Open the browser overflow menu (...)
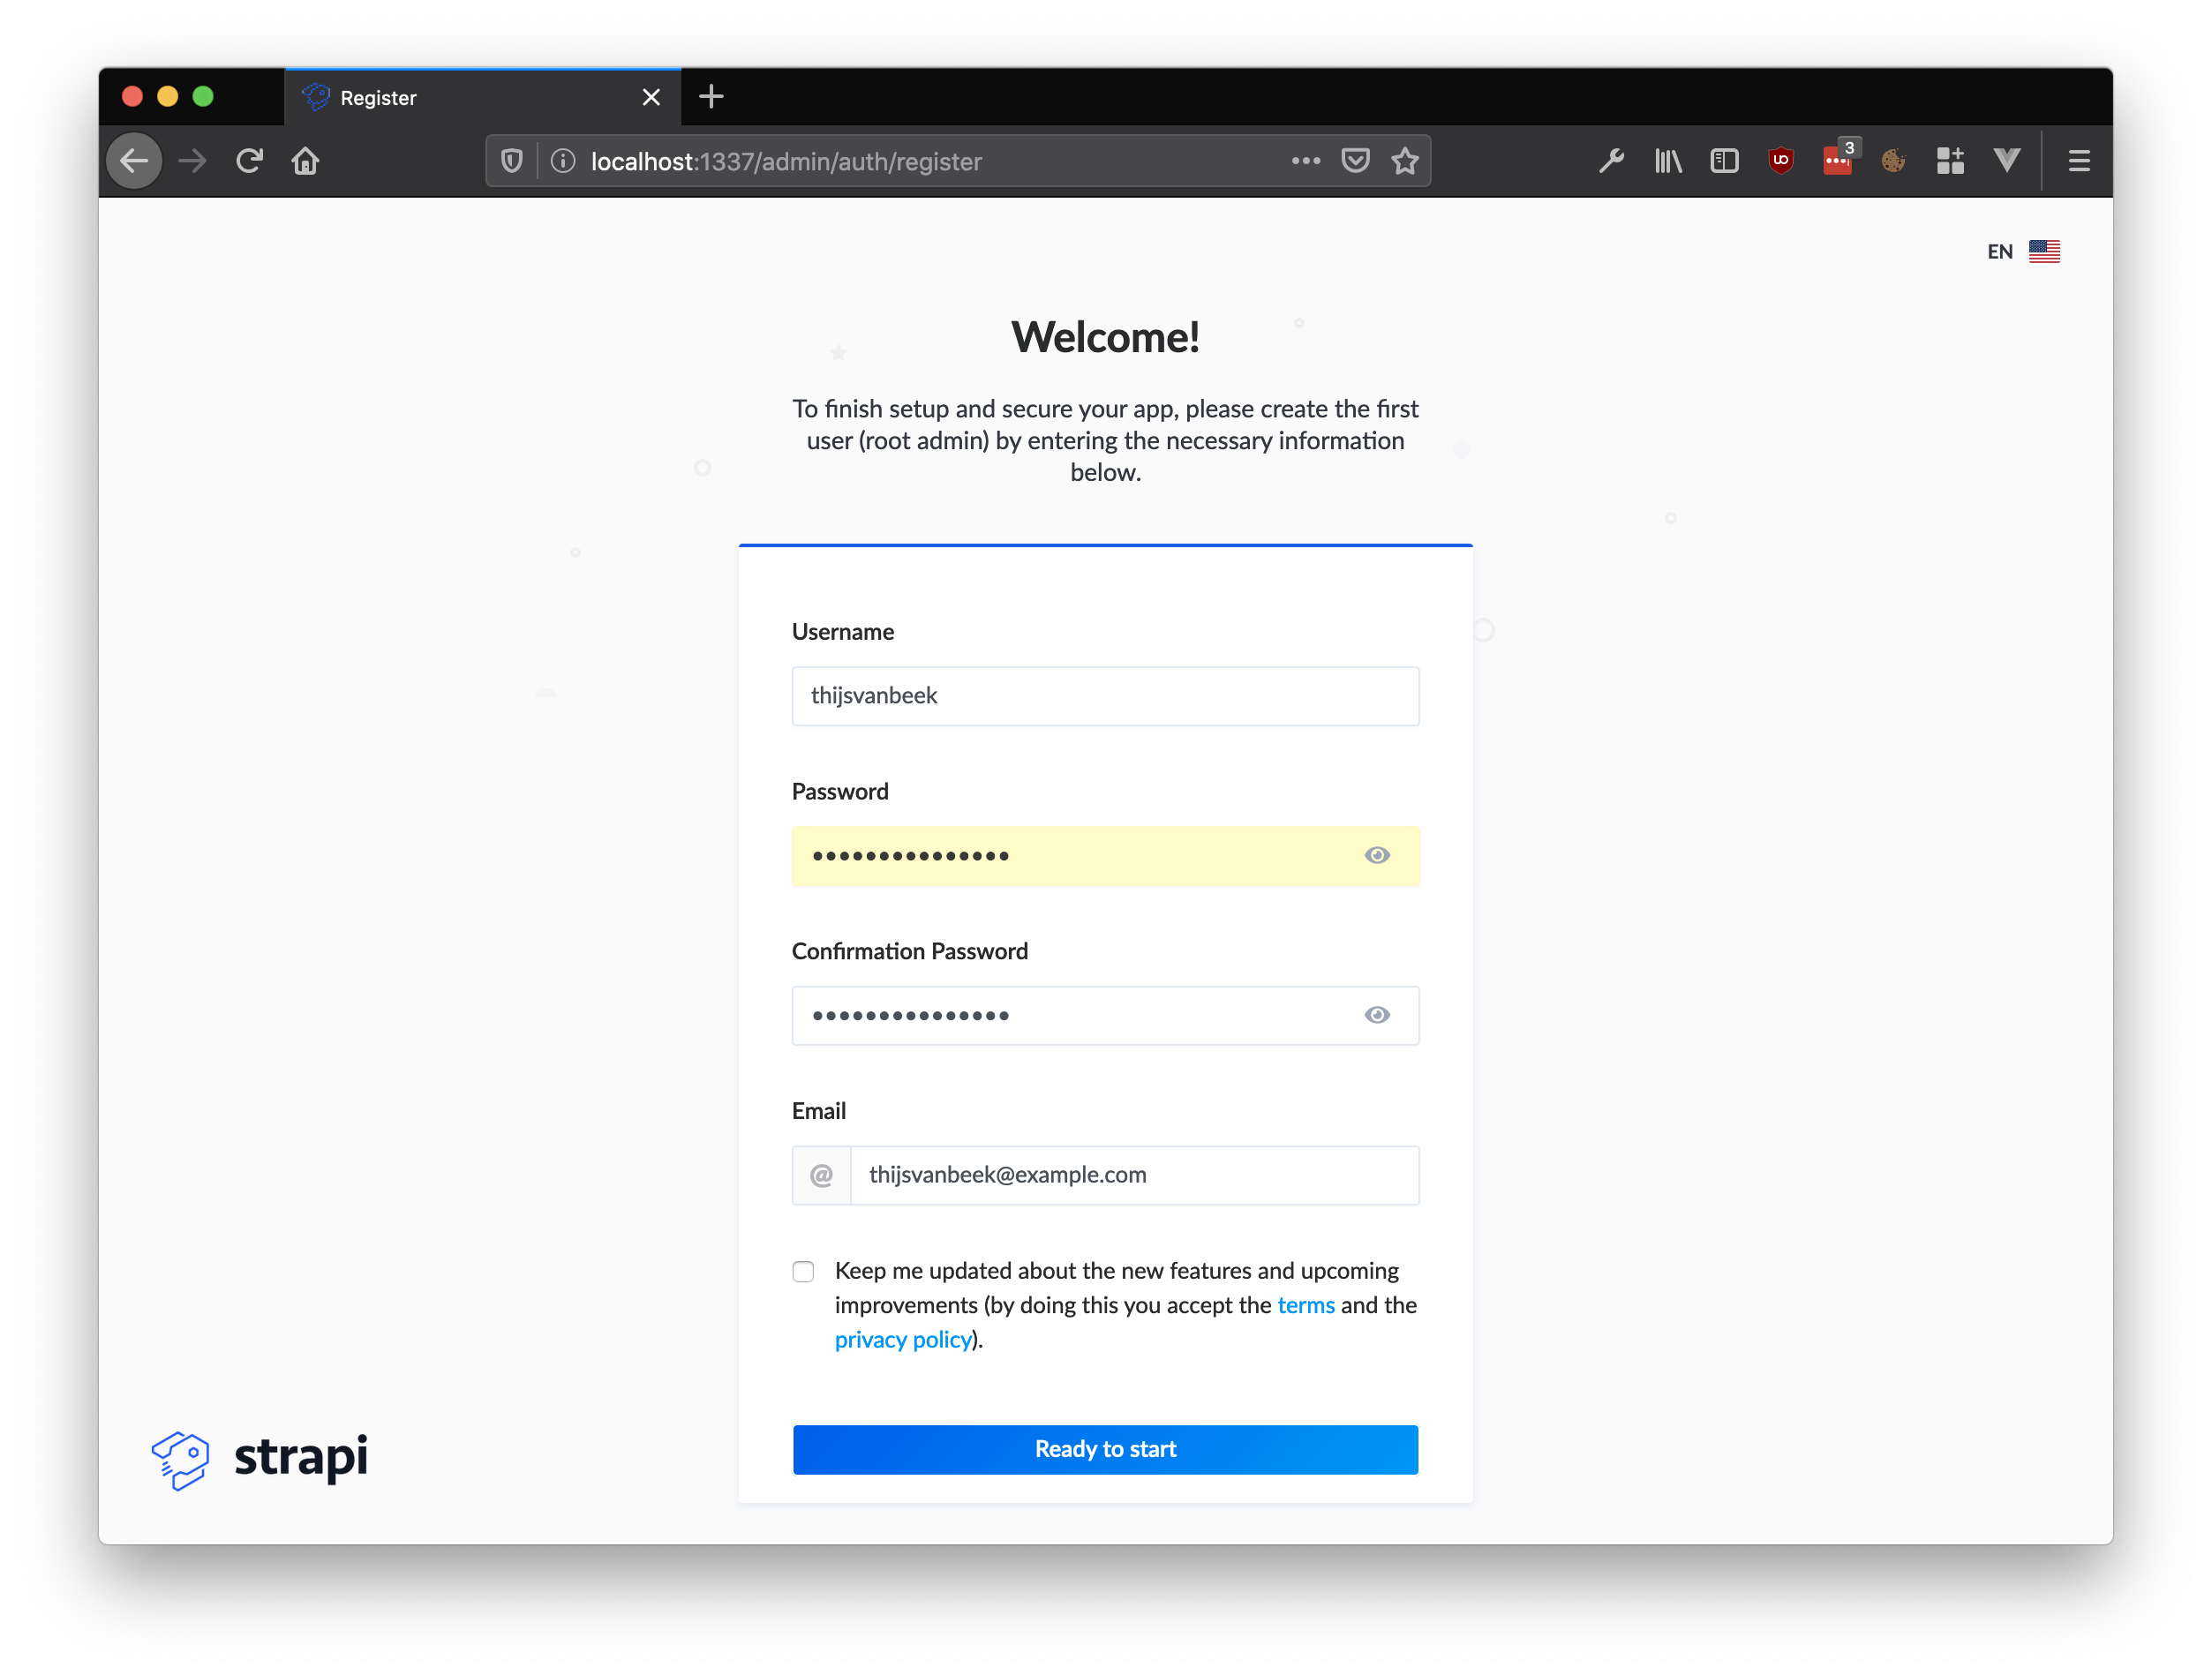The image size is (2212, 1675). (x=1305, y=161)
